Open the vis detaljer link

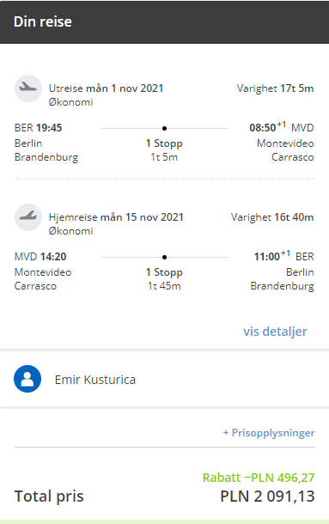pyautogui.click(x=275, y=332)
